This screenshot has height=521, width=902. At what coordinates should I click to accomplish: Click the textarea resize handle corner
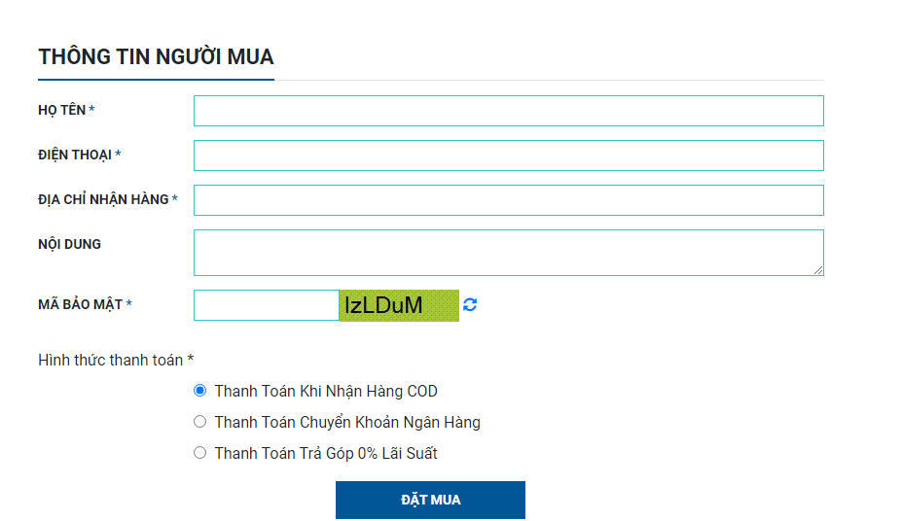[818, 270]
